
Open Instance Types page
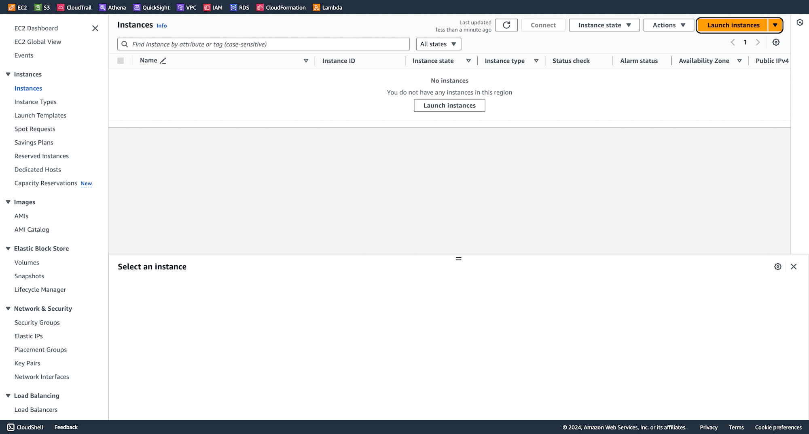pos(35,102)
